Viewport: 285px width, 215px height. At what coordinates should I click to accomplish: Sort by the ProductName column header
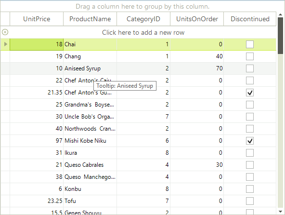point(90,19)
